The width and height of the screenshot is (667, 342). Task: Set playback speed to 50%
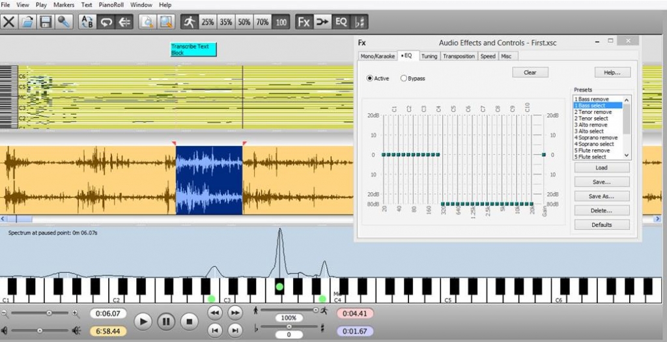point(244,21)
